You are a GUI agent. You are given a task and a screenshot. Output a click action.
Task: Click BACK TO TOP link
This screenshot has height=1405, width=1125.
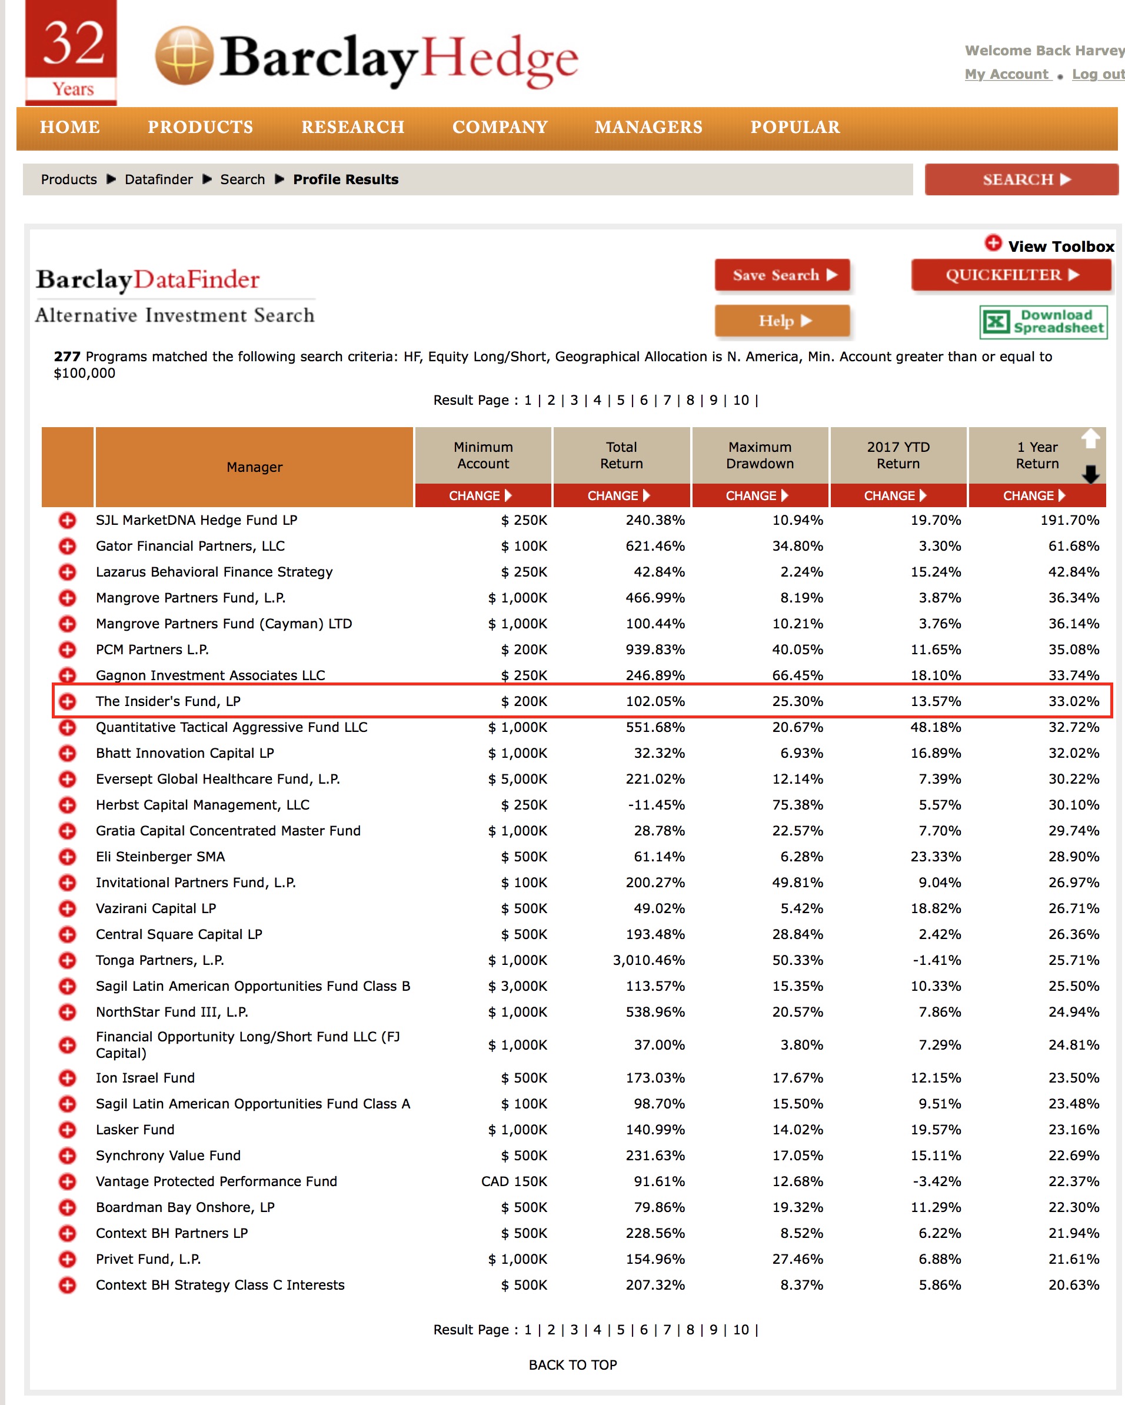pyautogui.click(x=573, y=1365)
